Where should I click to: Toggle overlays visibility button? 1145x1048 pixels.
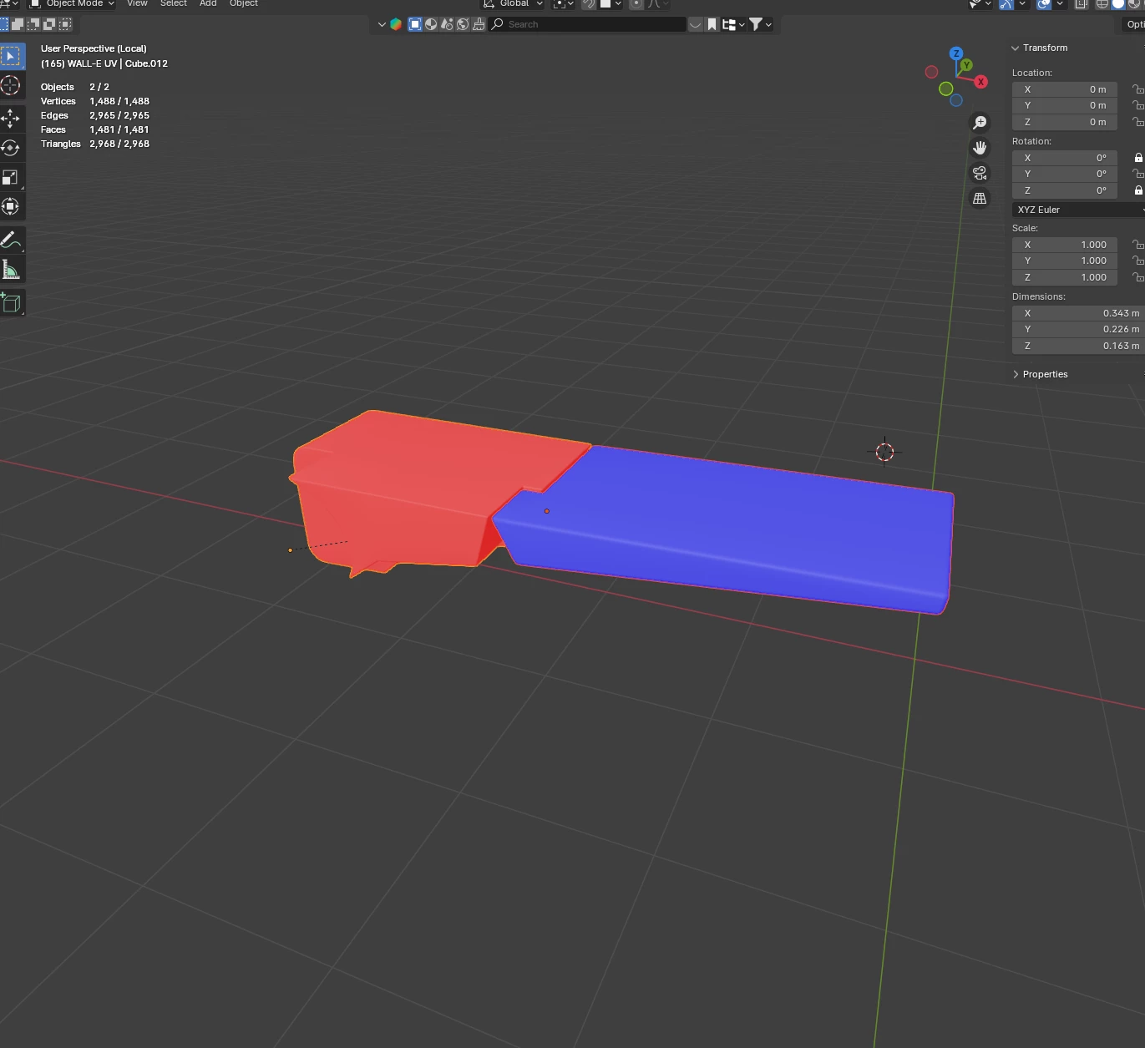1044,4
